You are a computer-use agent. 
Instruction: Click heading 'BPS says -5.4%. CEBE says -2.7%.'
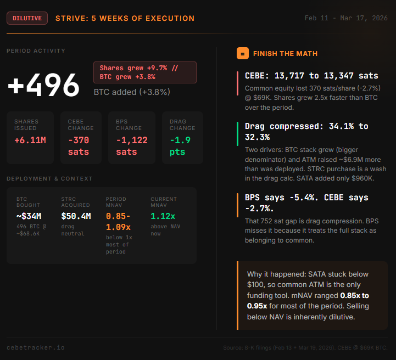pos(306,203)
